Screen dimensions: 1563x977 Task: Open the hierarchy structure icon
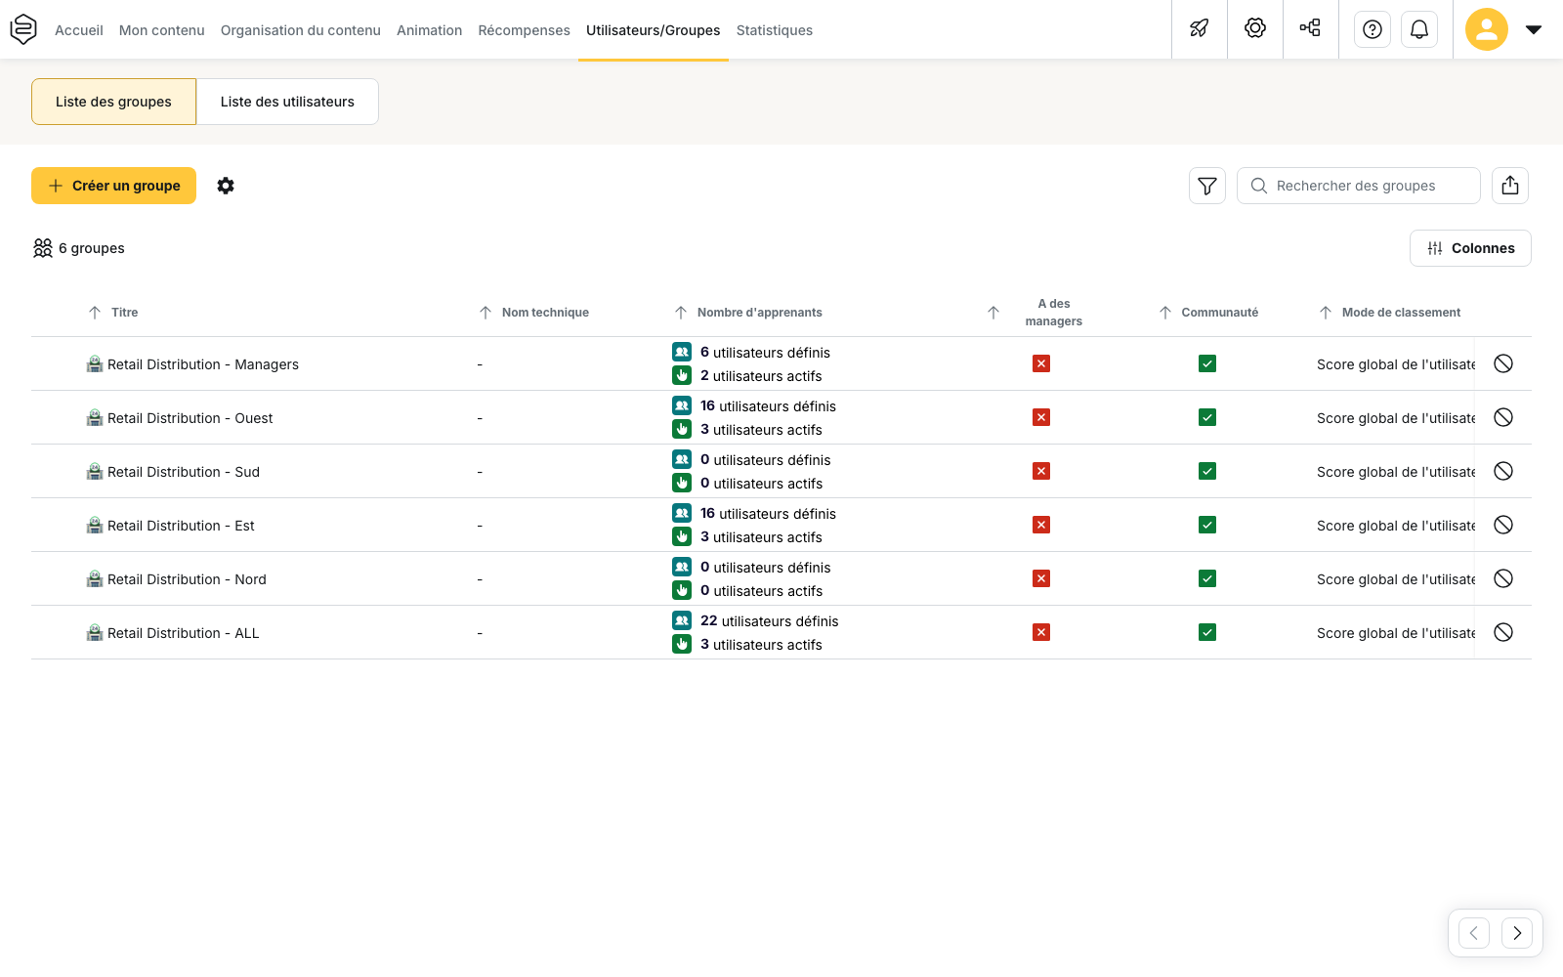tap(1311, 28)
